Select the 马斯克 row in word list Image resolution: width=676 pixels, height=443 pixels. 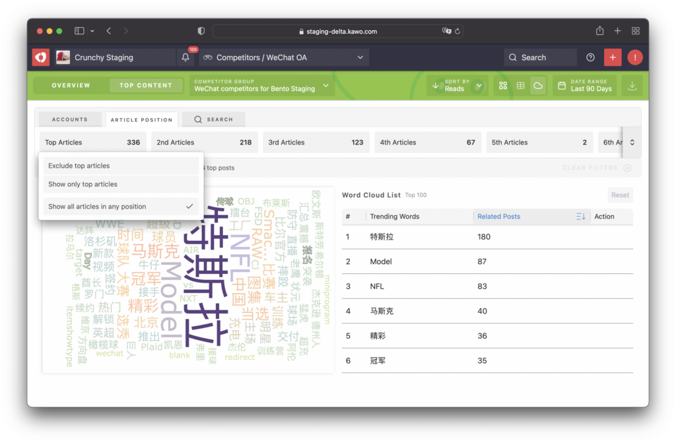click(487, 311)
